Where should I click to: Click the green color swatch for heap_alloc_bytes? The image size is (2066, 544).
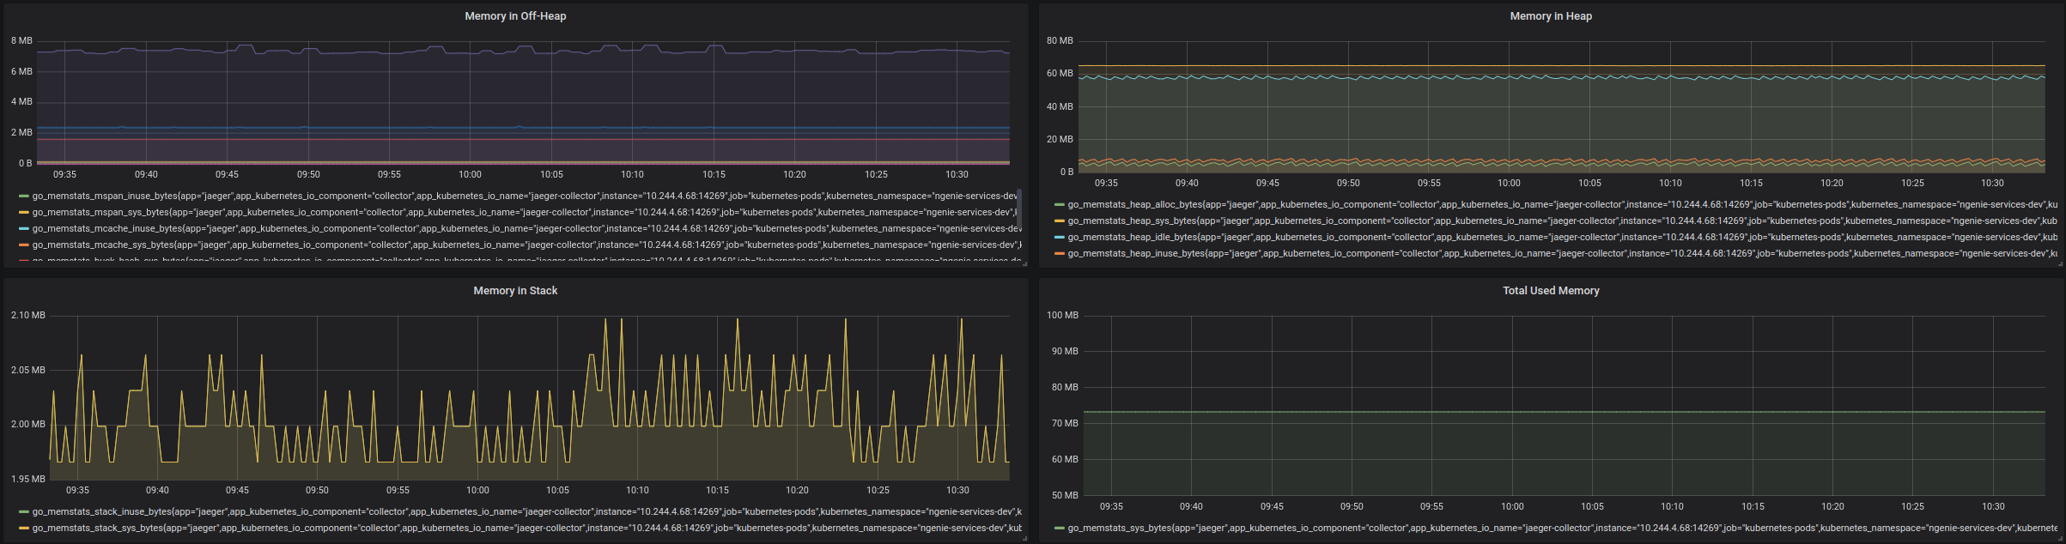tap(1060, 205)
